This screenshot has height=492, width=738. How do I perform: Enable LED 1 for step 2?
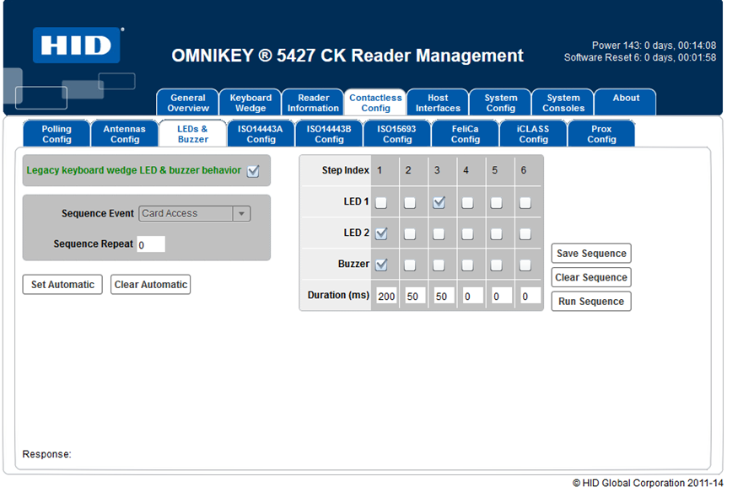click(x=410, y=202)
